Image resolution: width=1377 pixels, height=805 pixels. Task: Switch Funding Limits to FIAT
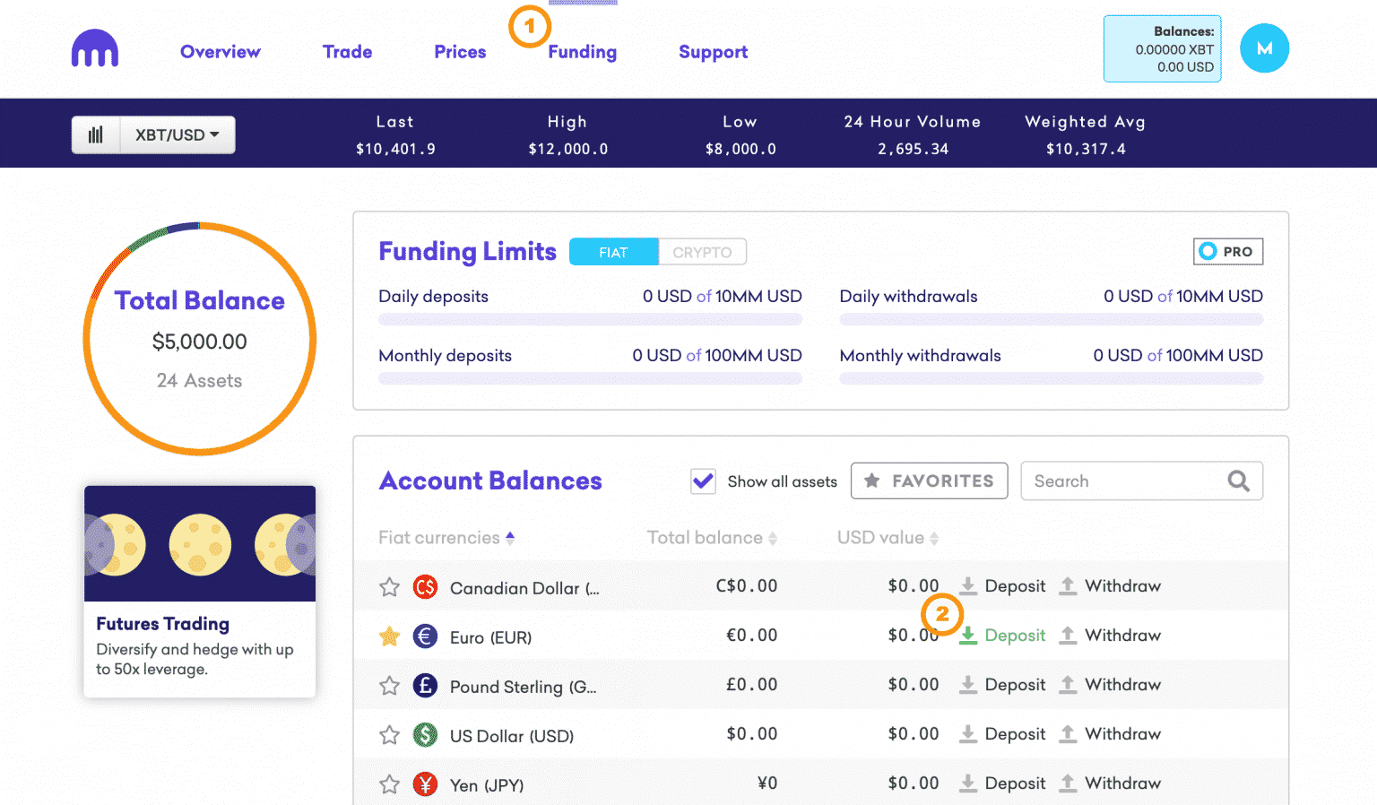click(x=614, y=252)
